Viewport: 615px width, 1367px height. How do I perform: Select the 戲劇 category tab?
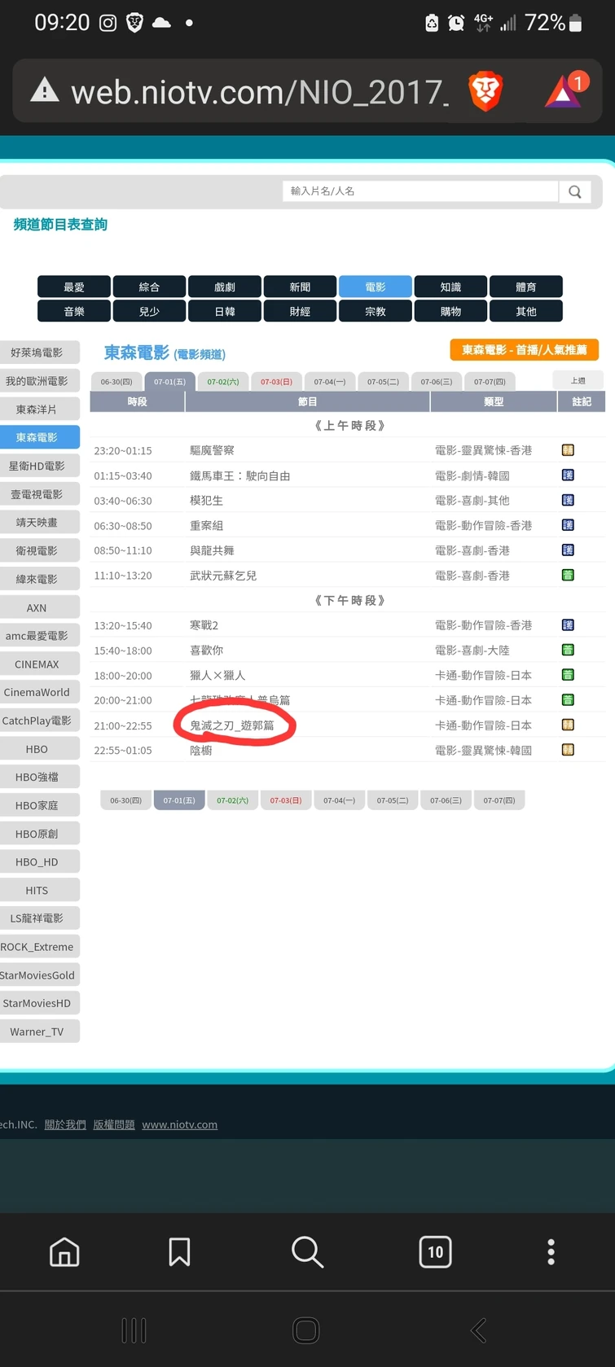point(225,287)
